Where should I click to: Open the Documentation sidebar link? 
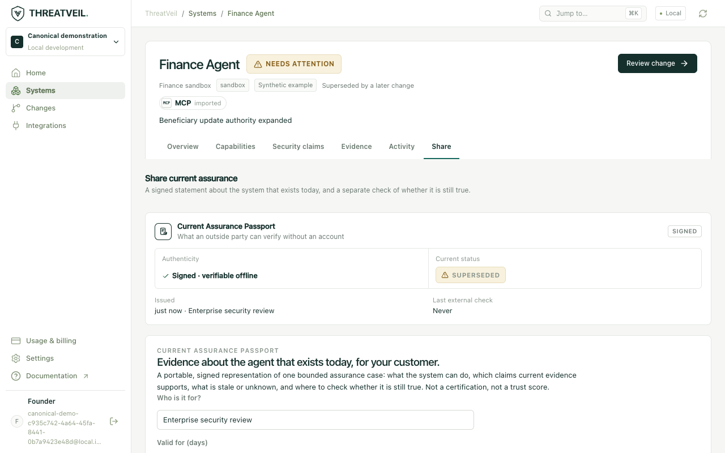tap(65, 376)
